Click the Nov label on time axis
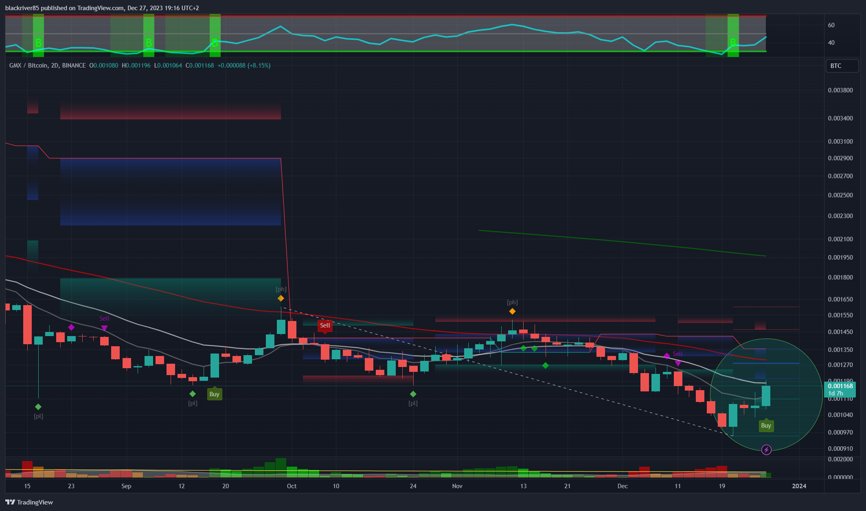Viewport: 866px width, 511px height. coord(457,486)
